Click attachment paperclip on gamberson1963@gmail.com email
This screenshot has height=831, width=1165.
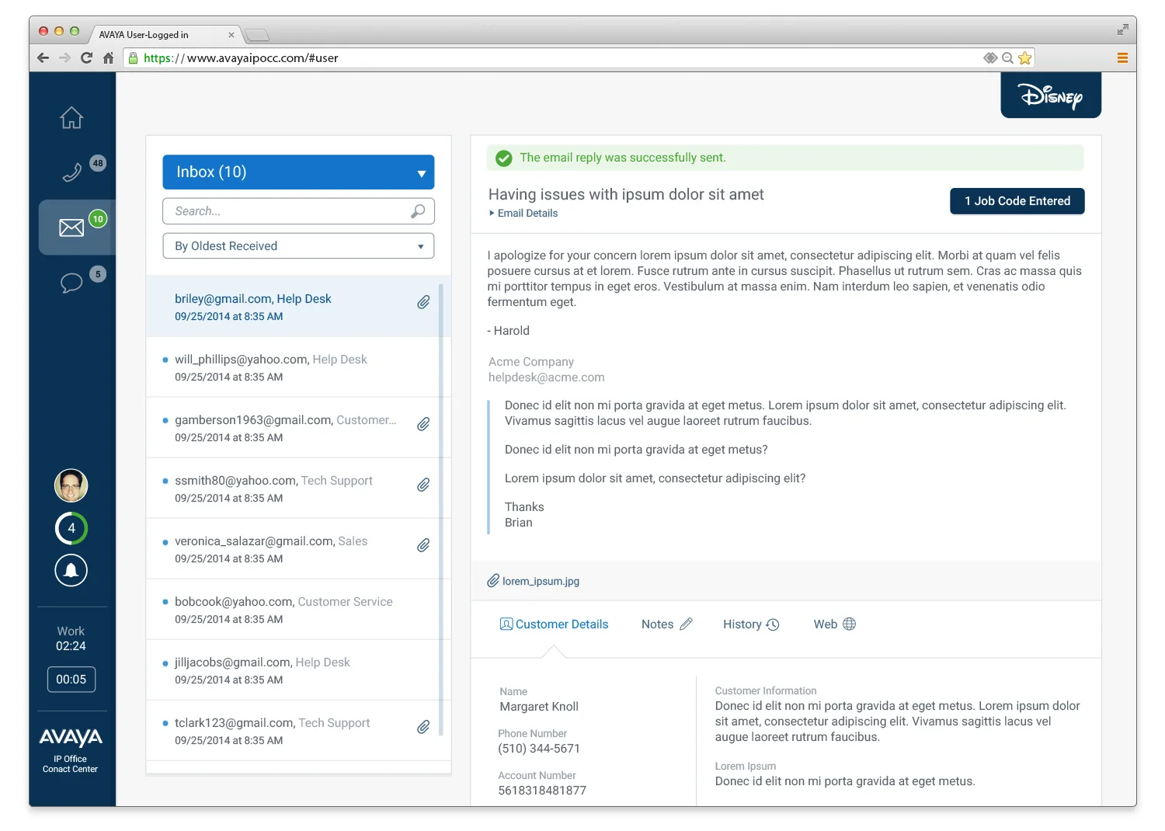point(423,424)
